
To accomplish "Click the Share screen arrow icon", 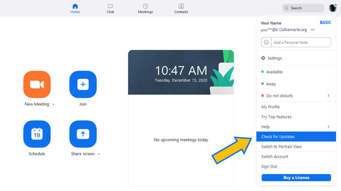I will 83,134.
